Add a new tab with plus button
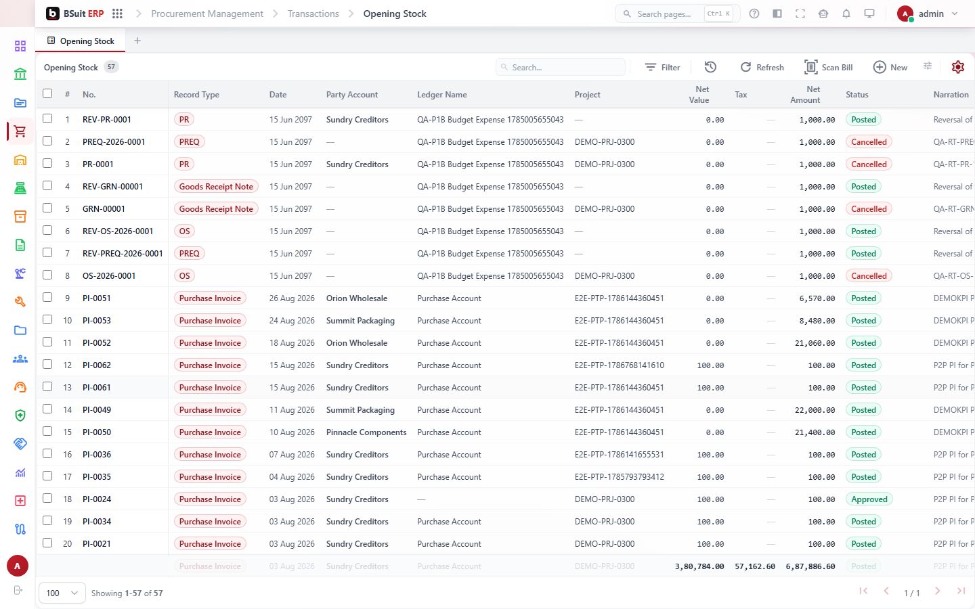Screen dimensions: 975x609 click(x=137, y=41)
